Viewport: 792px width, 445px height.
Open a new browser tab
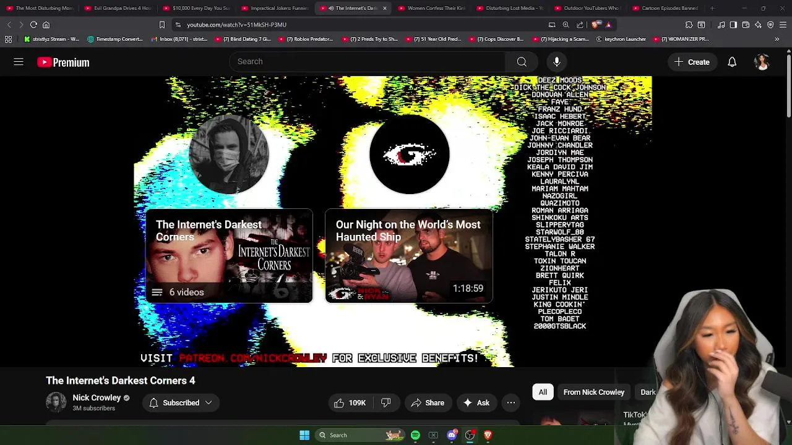click(712, 8)
